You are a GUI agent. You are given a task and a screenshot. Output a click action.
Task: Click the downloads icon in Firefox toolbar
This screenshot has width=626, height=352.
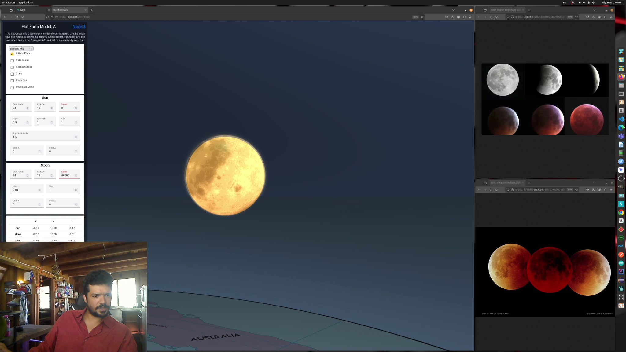(452, 17)
